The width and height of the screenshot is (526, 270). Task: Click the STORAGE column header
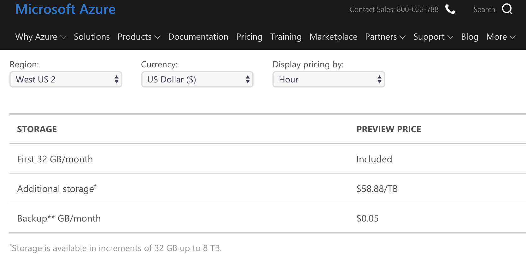pos(37,129)
